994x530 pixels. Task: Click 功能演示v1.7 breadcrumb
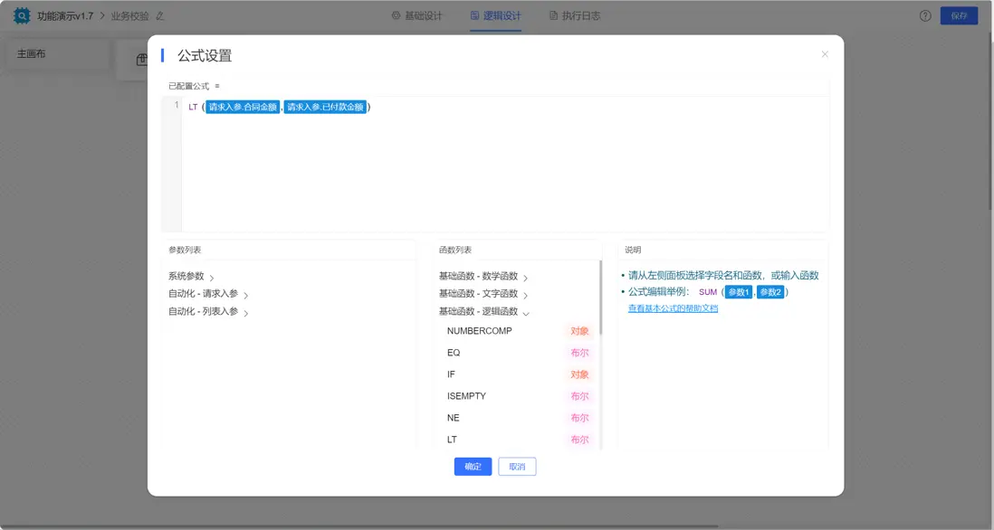click(x=64, y=16)
